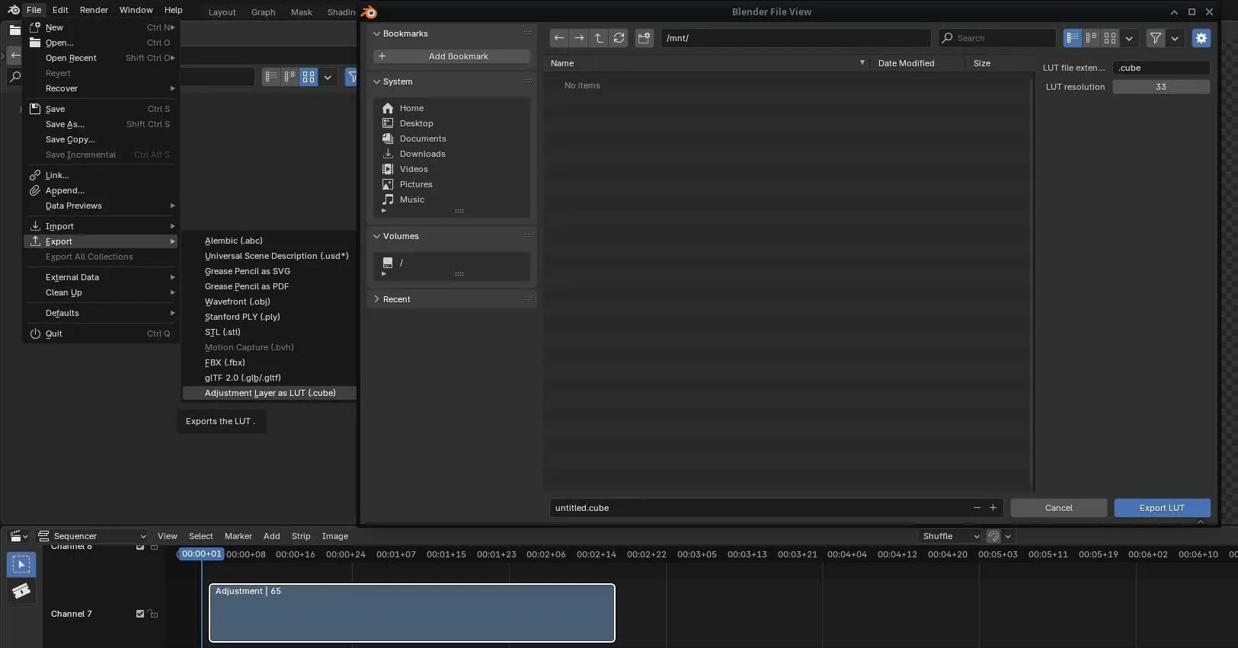Sort files by Date Modified column
The width and height of the screenshot is (1238, 648).
click(917, 63)
